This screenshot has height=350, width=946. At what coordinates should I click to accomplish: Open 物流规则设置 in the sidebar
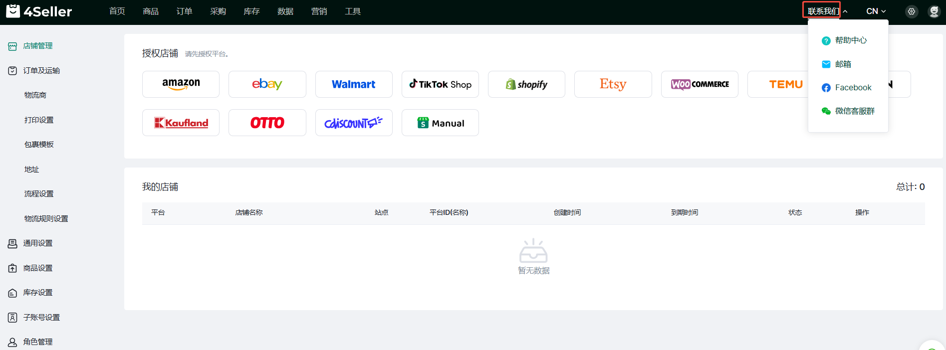click(x=46, y=218)
